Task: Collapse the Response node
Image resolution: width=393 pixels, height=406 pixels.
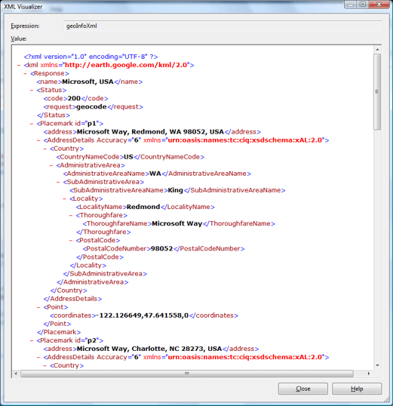Action: (26, 73)
